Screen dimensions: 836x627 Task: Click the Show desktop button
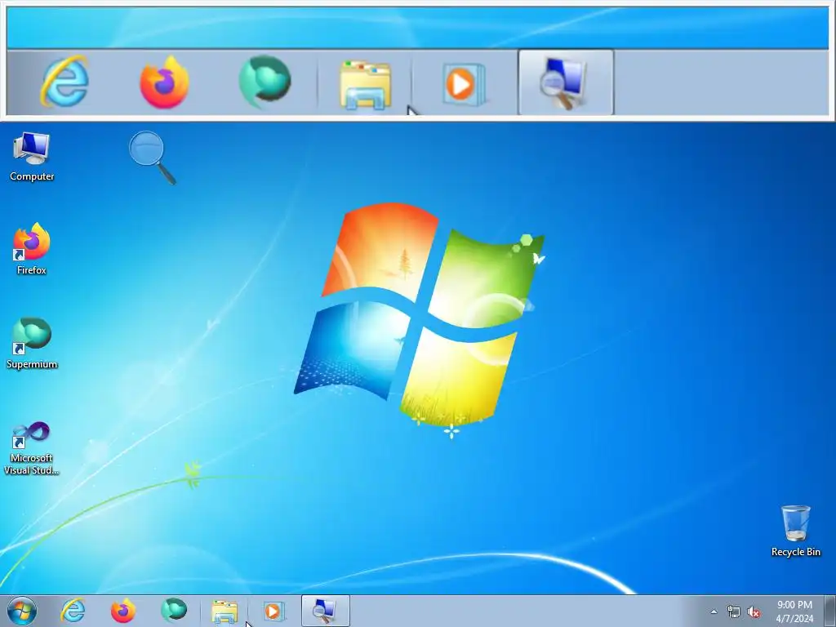pos(830,611)
